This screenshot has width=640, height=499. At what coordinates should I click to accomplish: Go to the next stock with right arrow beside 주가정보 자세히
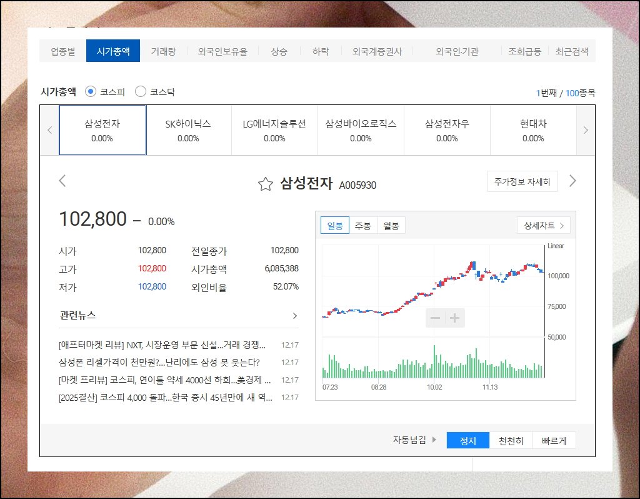[x=572, y=181]
